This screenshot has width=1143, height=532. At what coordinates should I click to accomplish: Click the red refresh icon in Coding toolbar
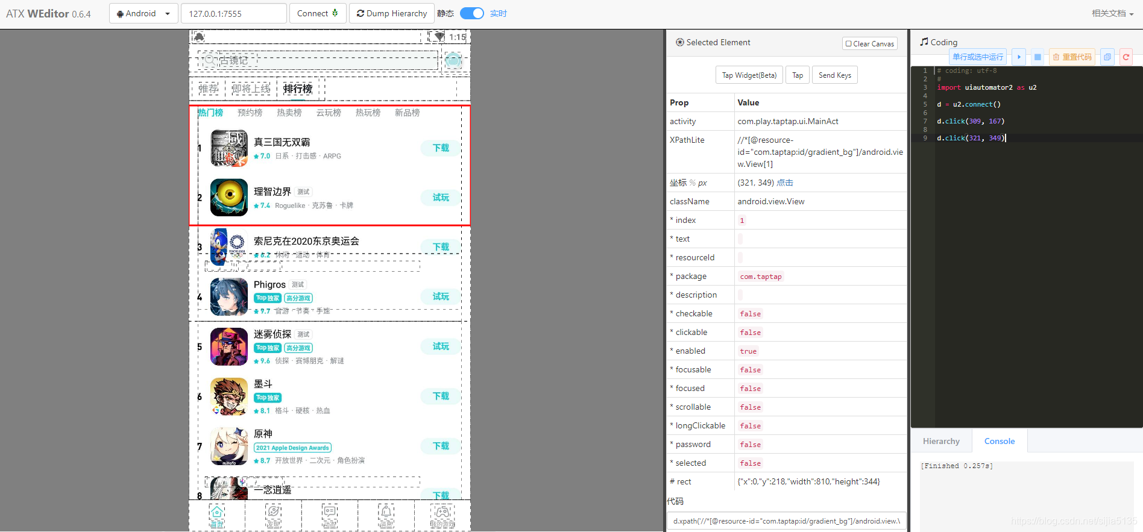point(1126,57)
